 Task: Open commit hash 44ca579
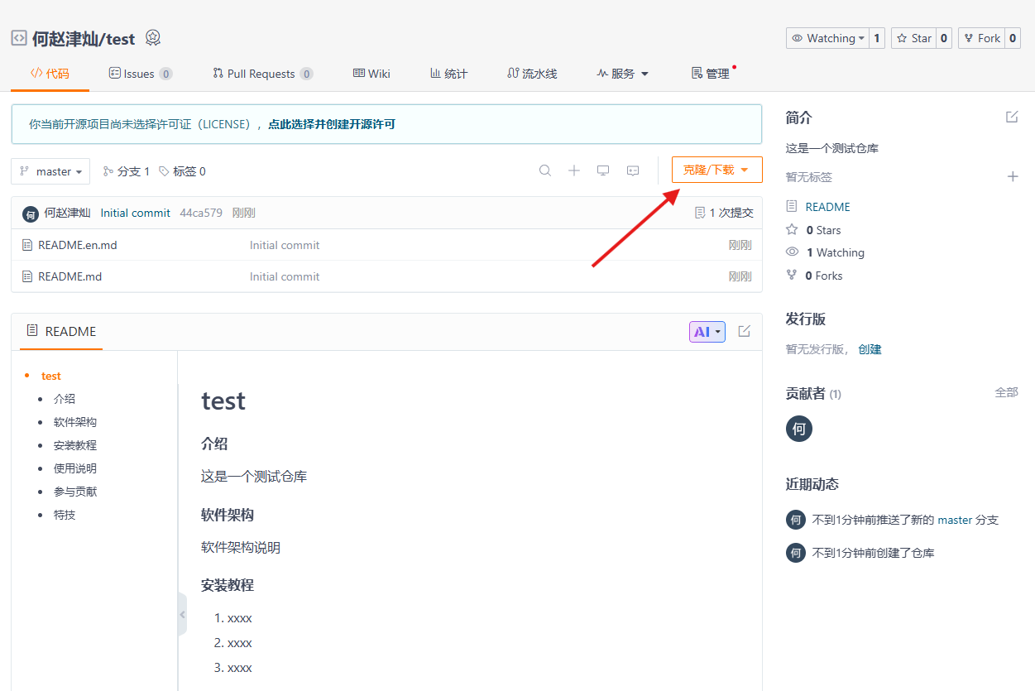pyautogui.click(x=201, y=213)
